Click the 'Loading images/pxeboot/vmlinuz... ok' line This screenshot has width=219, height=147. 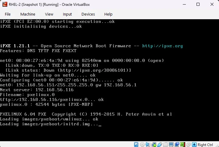pyautogui.click(x=49, y=119)
